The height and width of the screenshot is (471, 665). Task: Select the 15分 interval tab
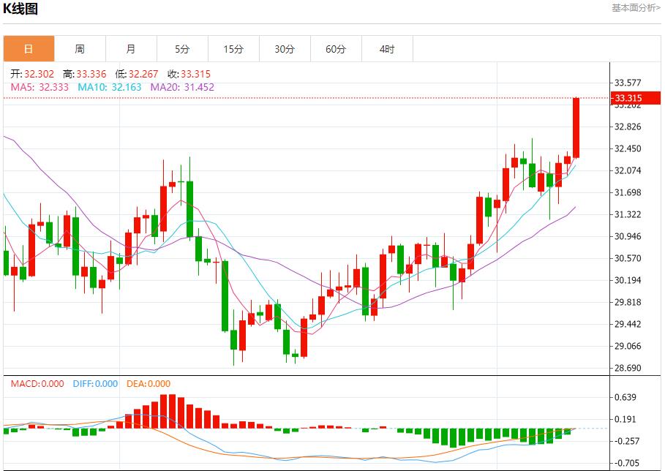coord(233,49)
